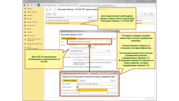Click the search magnifier in top toolbar
This screenshot has width=179, height=101.
tap(35, 5)
